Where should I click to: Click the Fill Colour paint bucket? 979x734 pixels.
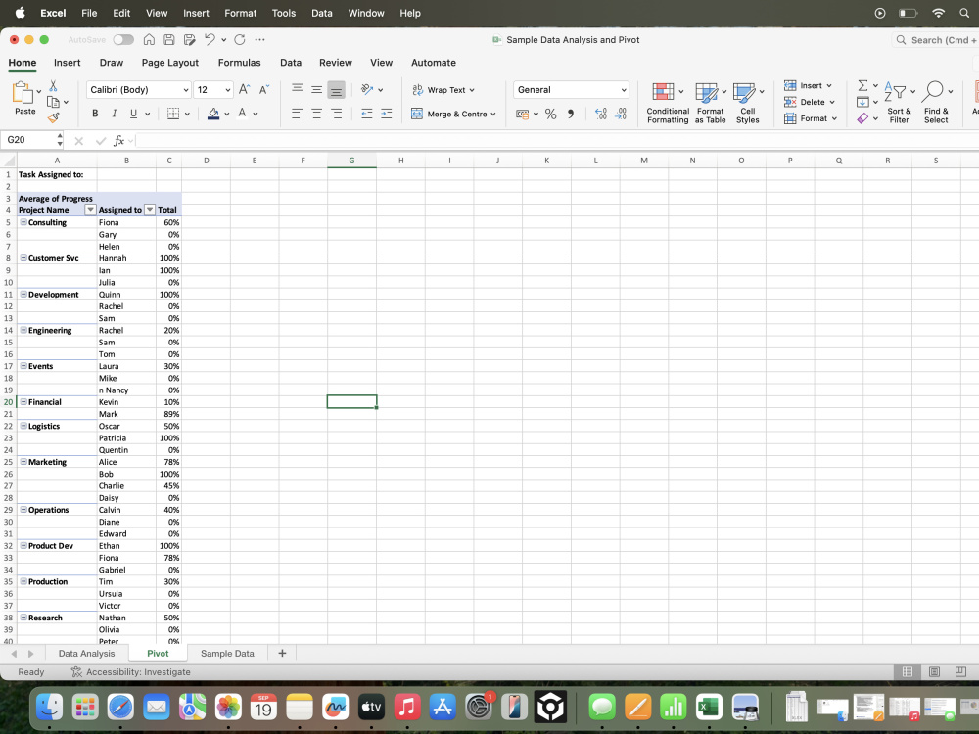pos(213,114)
